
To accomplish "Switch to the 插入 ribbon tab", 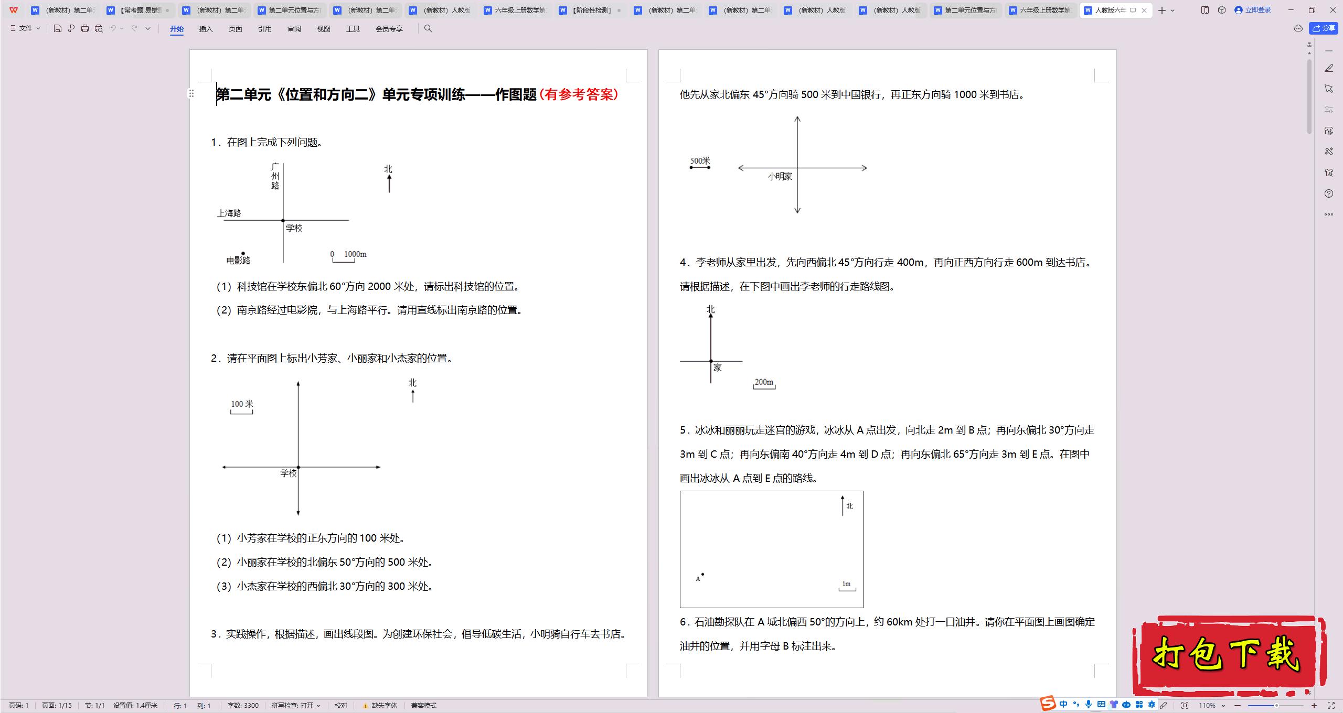I will 206,29.
